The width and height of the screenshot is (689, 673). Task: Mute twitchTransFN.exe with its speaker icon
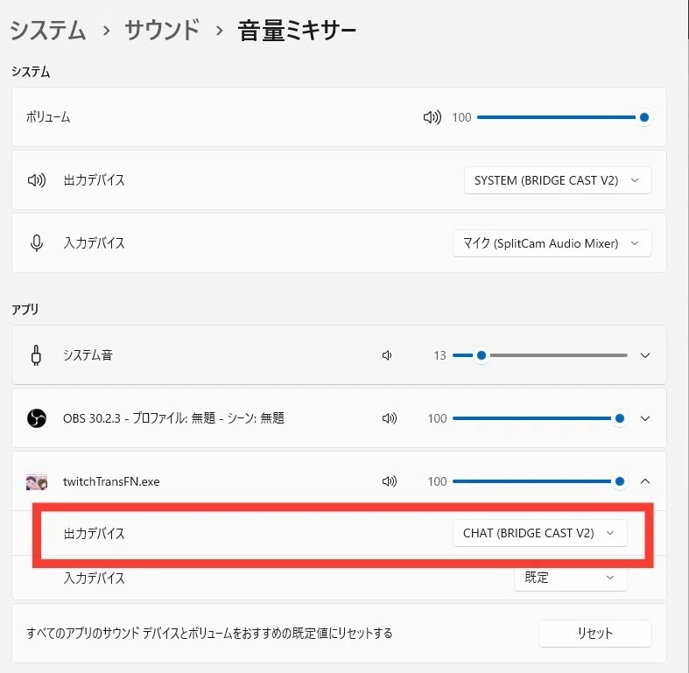[390, 481]
